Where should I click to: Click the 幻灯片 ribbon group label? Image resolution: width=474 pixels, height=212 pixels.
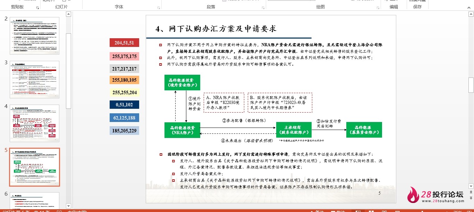tap(61, 7)
